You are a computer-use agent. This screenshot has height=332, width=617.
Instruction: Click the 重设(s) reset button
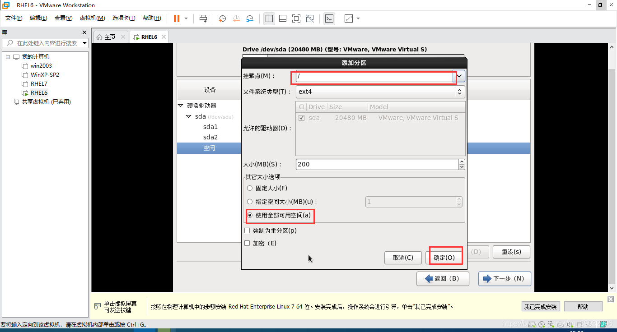(x=511, y=252)
